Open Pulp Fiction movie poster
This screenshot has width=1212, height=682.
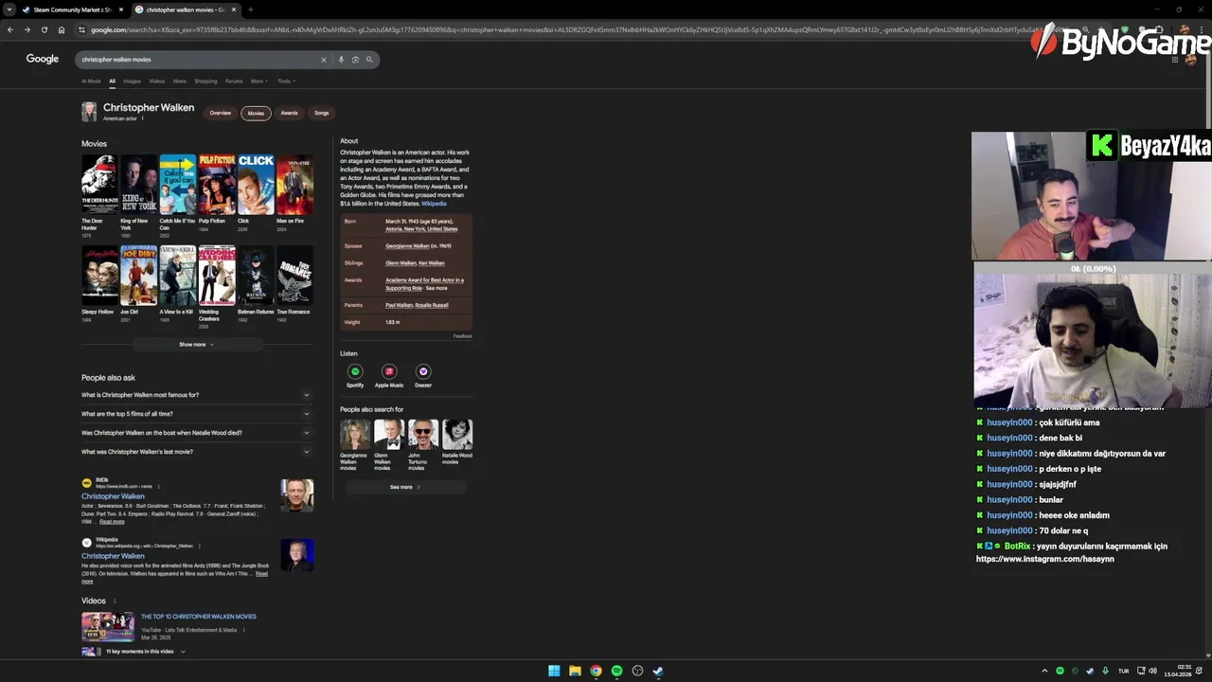pos(217,185)
